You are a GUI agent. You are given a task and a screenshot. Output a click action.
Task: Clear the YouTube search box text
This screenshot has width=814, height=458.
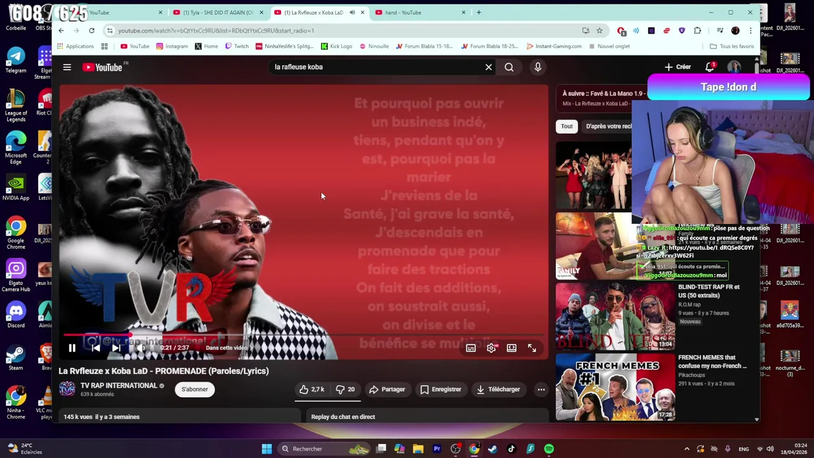click(x=488, y=67)
